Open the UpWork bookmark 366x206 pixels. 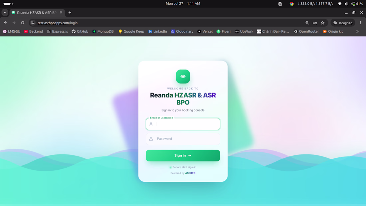[x=244, y=31]
